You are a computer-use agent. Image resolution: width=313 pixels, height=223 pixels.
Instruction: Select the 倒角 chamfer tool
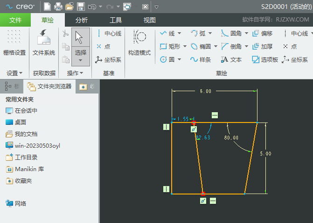tap(231, 46)
